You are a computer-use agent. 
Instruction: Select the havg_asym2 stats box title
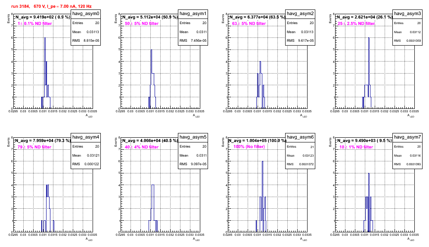[x=300, y=14]
